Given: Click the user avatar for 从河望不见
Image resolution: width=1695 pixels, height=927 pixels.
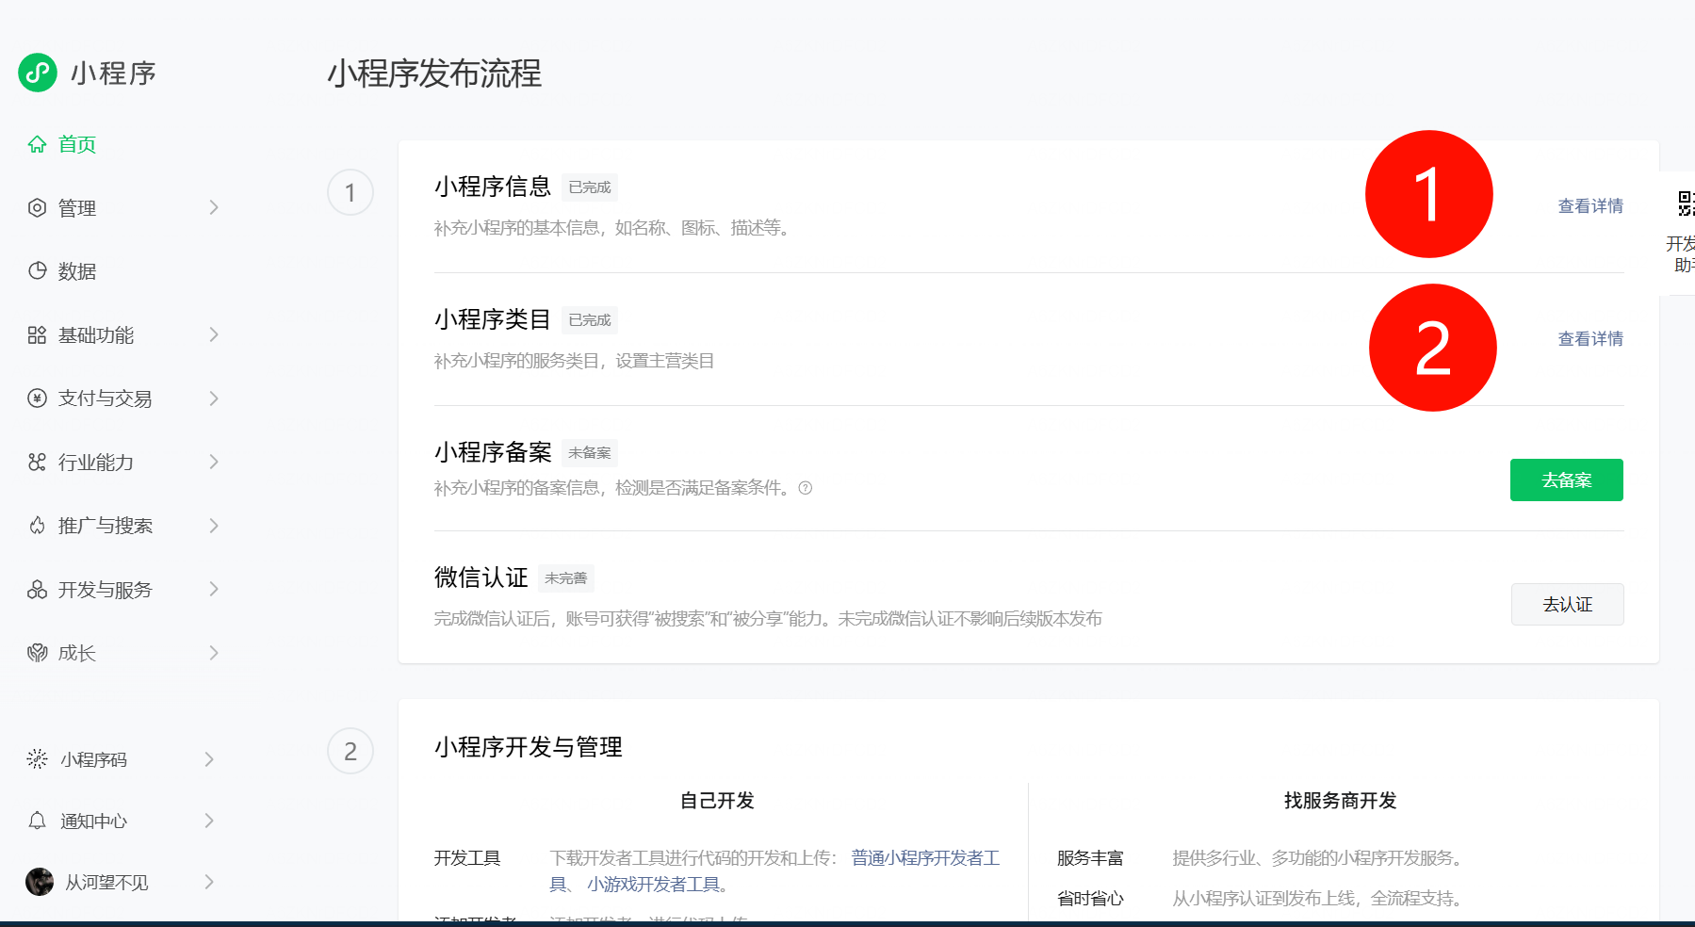Looking at the screenshot, I should 40,882.
